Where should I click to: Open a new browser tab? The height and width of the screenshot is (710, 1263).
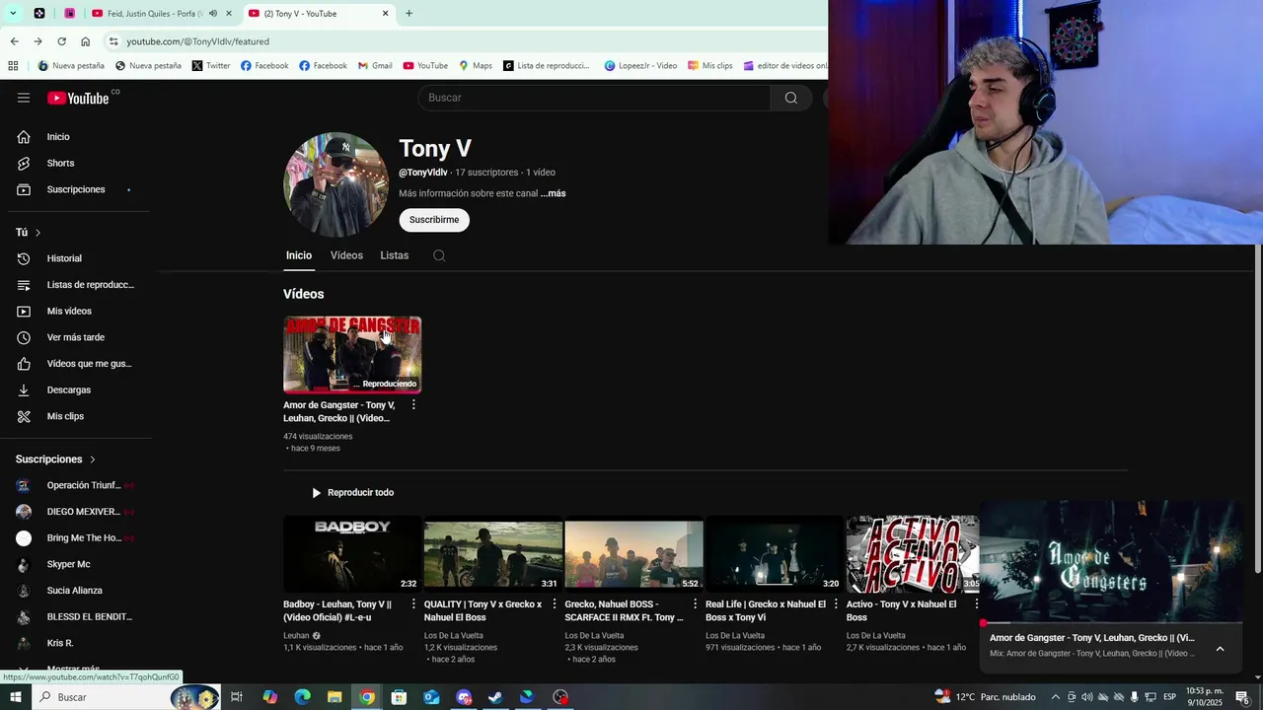(x=409, y=14)
